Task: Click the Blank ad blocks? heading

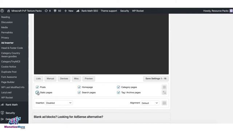Action: tap(68, 117)
